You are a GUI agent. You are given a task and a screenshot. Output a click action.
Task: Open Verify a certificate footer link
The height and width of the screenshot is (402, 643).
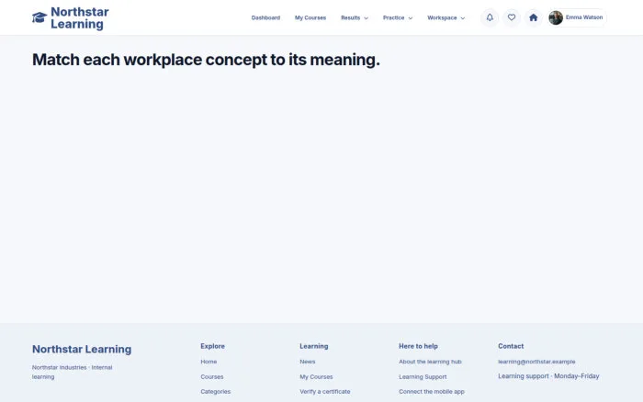(x=325, y=391)
